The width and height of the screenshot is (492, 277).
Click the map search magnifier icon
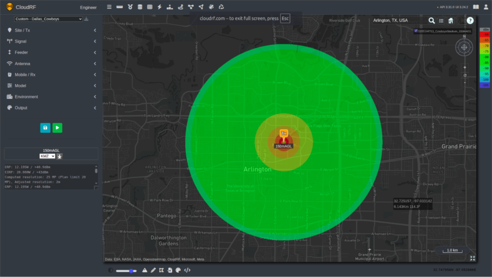[x=431, y=20]
